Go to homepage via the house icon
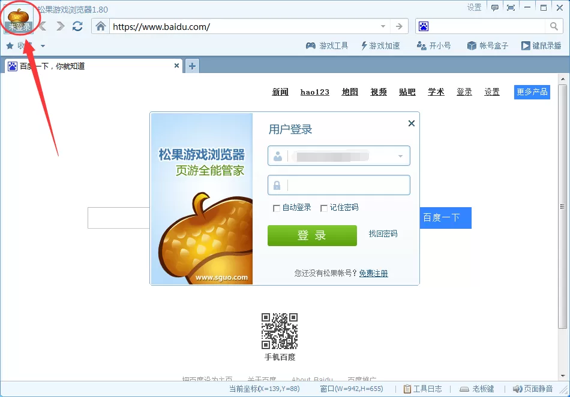Viewport: 570px width, 397px height. pos(101,26)
